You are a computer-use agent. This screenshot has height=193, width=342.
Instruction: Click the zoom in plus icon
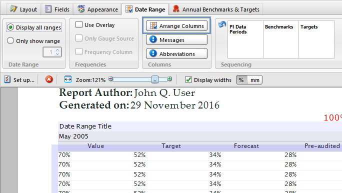169,78
